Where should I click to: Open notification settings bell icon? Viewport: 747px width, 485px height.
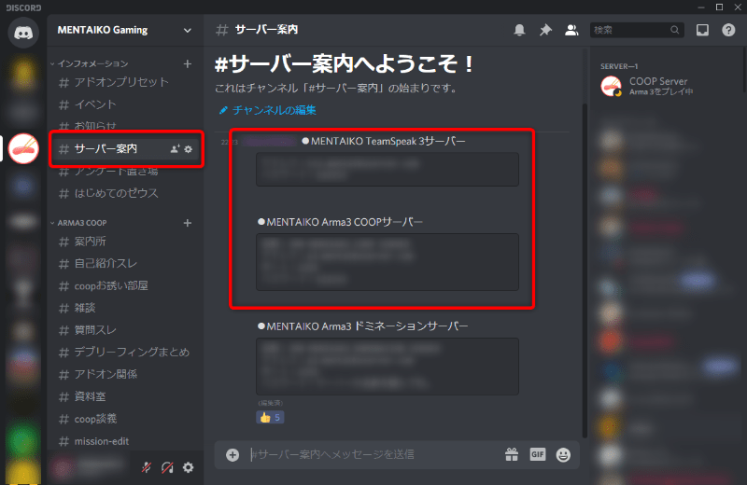pos(519,30)
